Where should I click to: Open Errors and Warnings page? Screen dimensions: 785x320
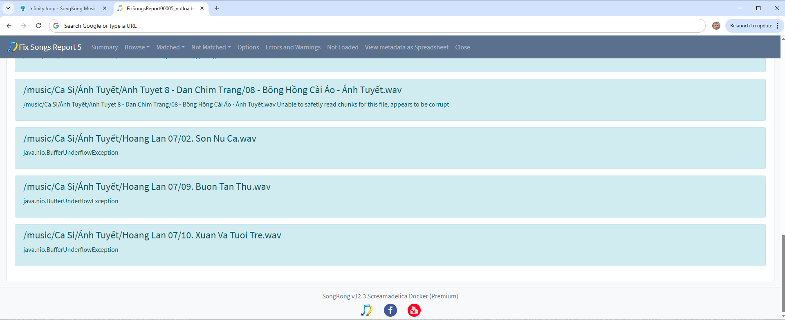point(293,47)
